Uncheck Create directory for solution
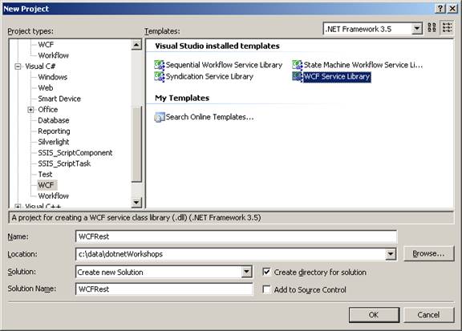Screen dimensions: 462x331 coord(266,272)
